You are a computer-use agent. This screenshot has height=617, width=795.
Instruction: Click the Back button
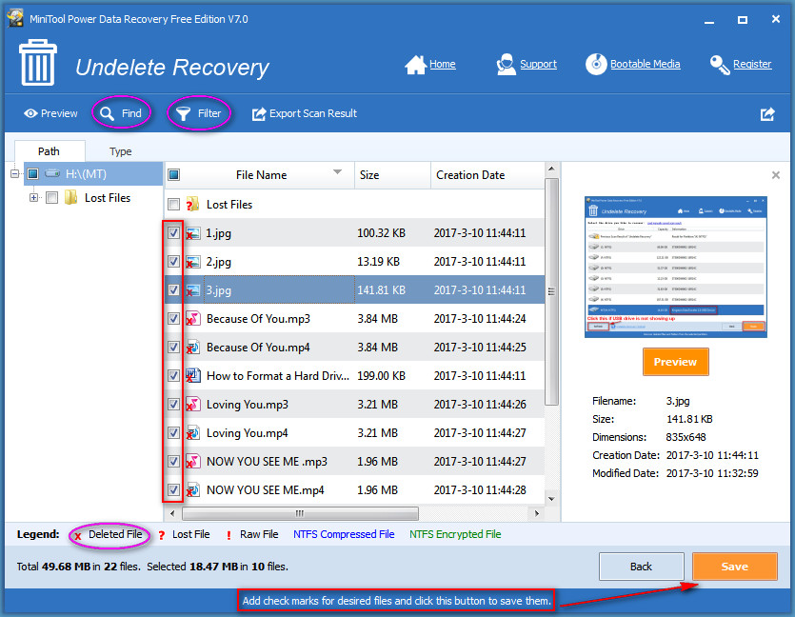tap(641, 567)
